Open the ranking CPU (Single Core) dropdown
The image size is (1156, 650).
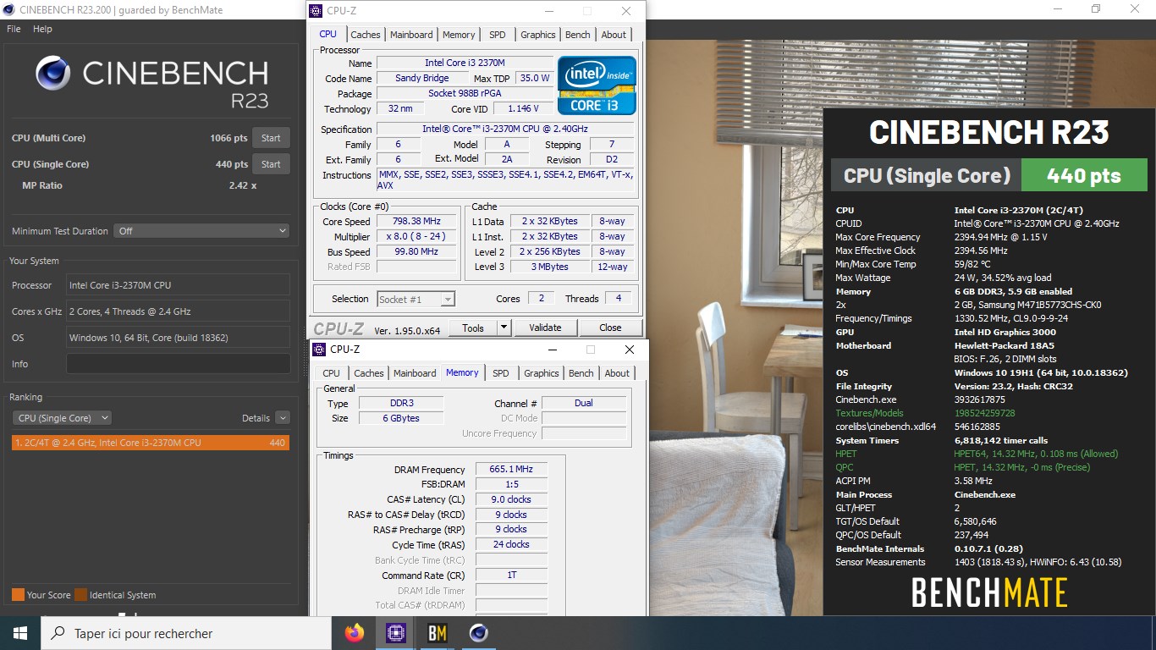pos(62,418)
